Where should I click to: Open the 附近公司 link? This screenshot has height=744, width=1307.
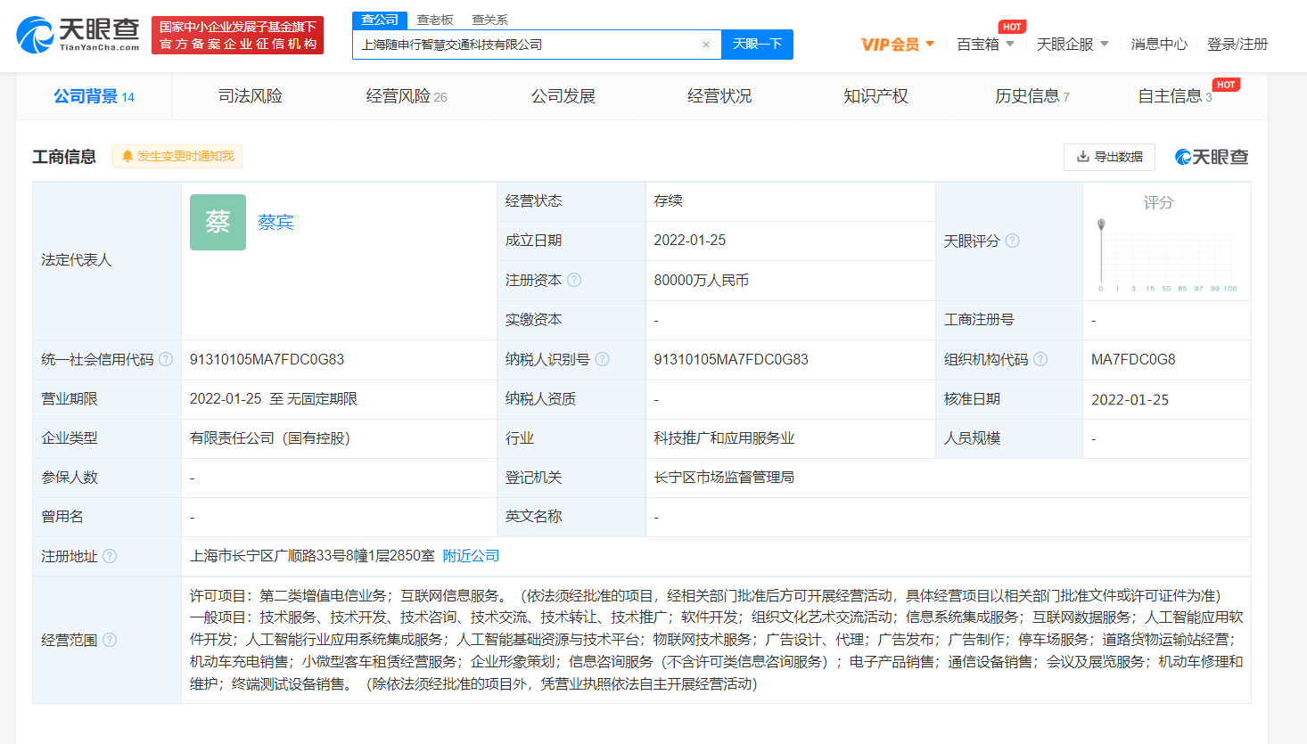point(471,556)
